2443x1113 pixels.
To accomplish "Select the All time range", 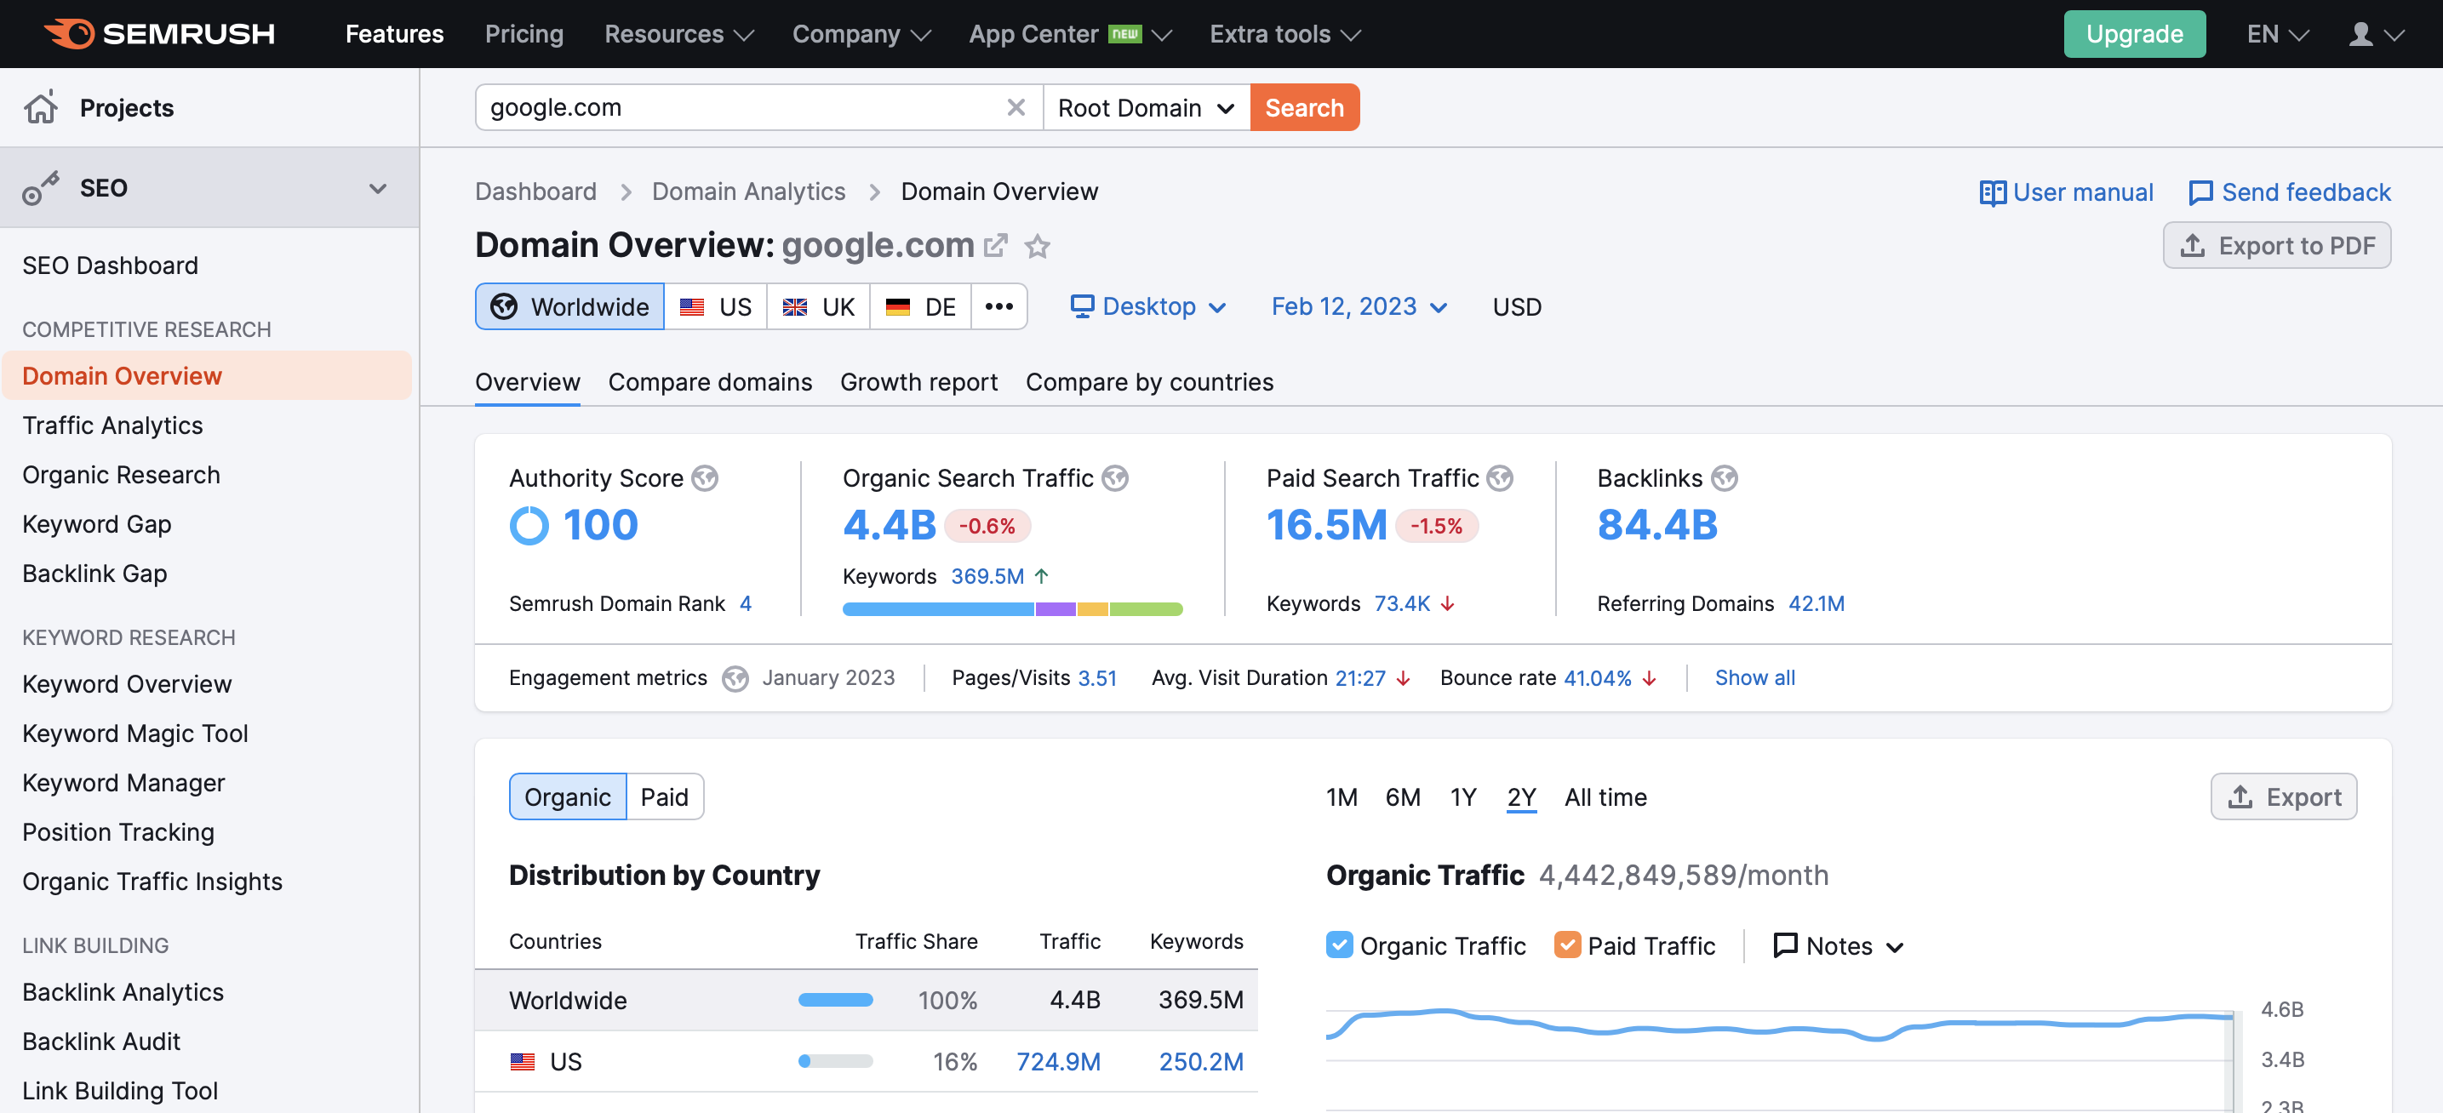I will (1605, 797).
